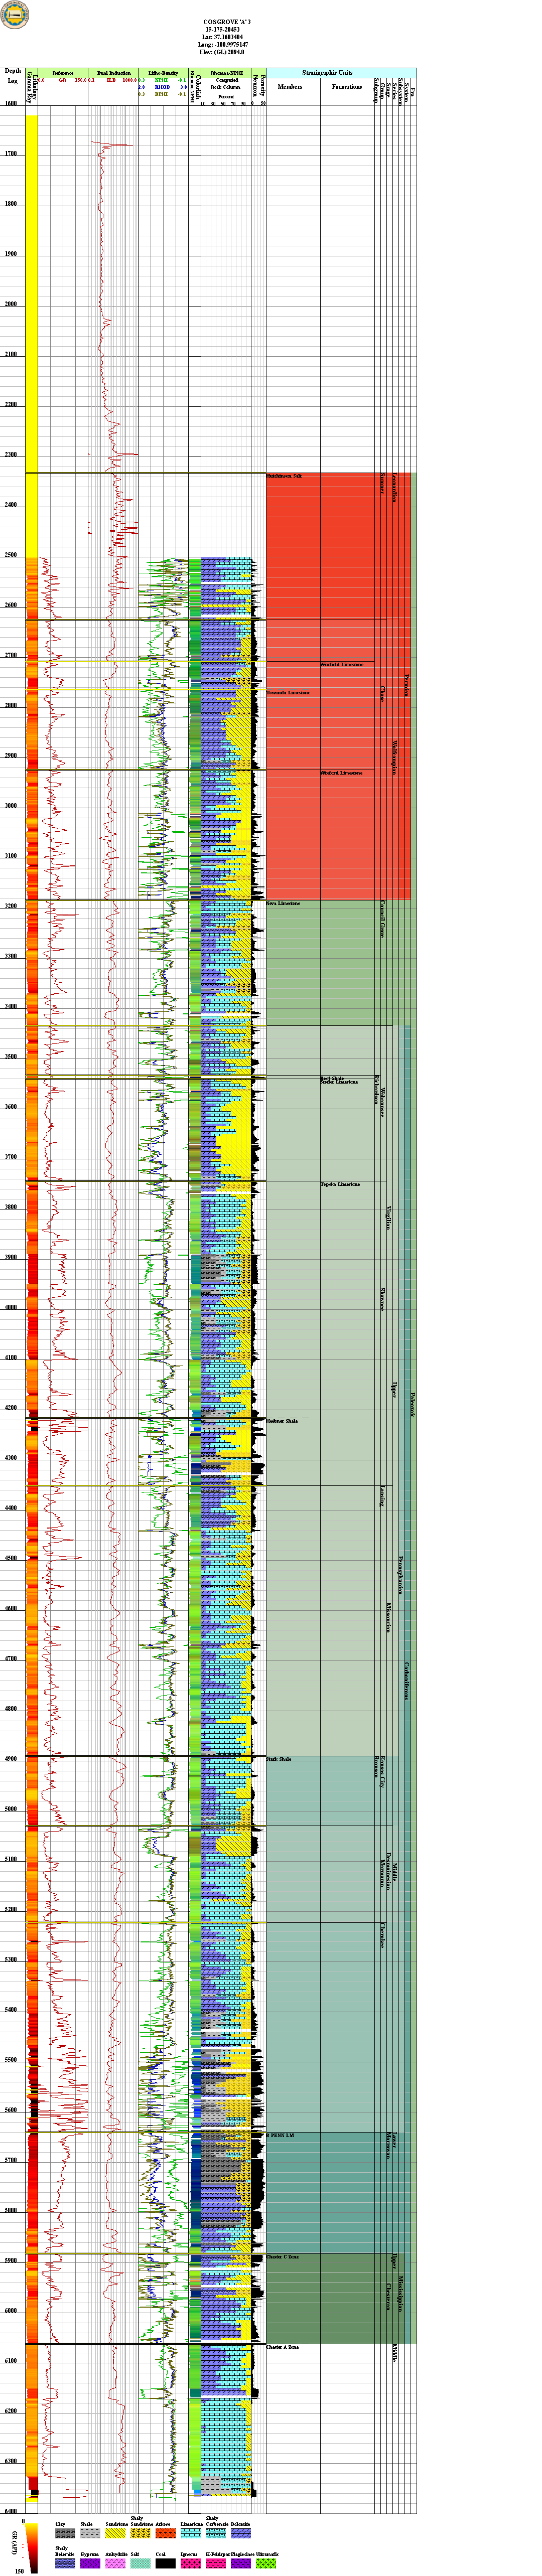The width and height of the screenshot is (542, 2576).
Task: Click the 2500 depth marker
Action: (x=10, y=555)
